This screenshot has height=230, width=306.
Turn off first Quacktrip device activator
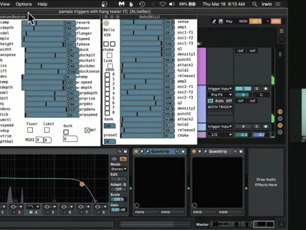(136, 151)
